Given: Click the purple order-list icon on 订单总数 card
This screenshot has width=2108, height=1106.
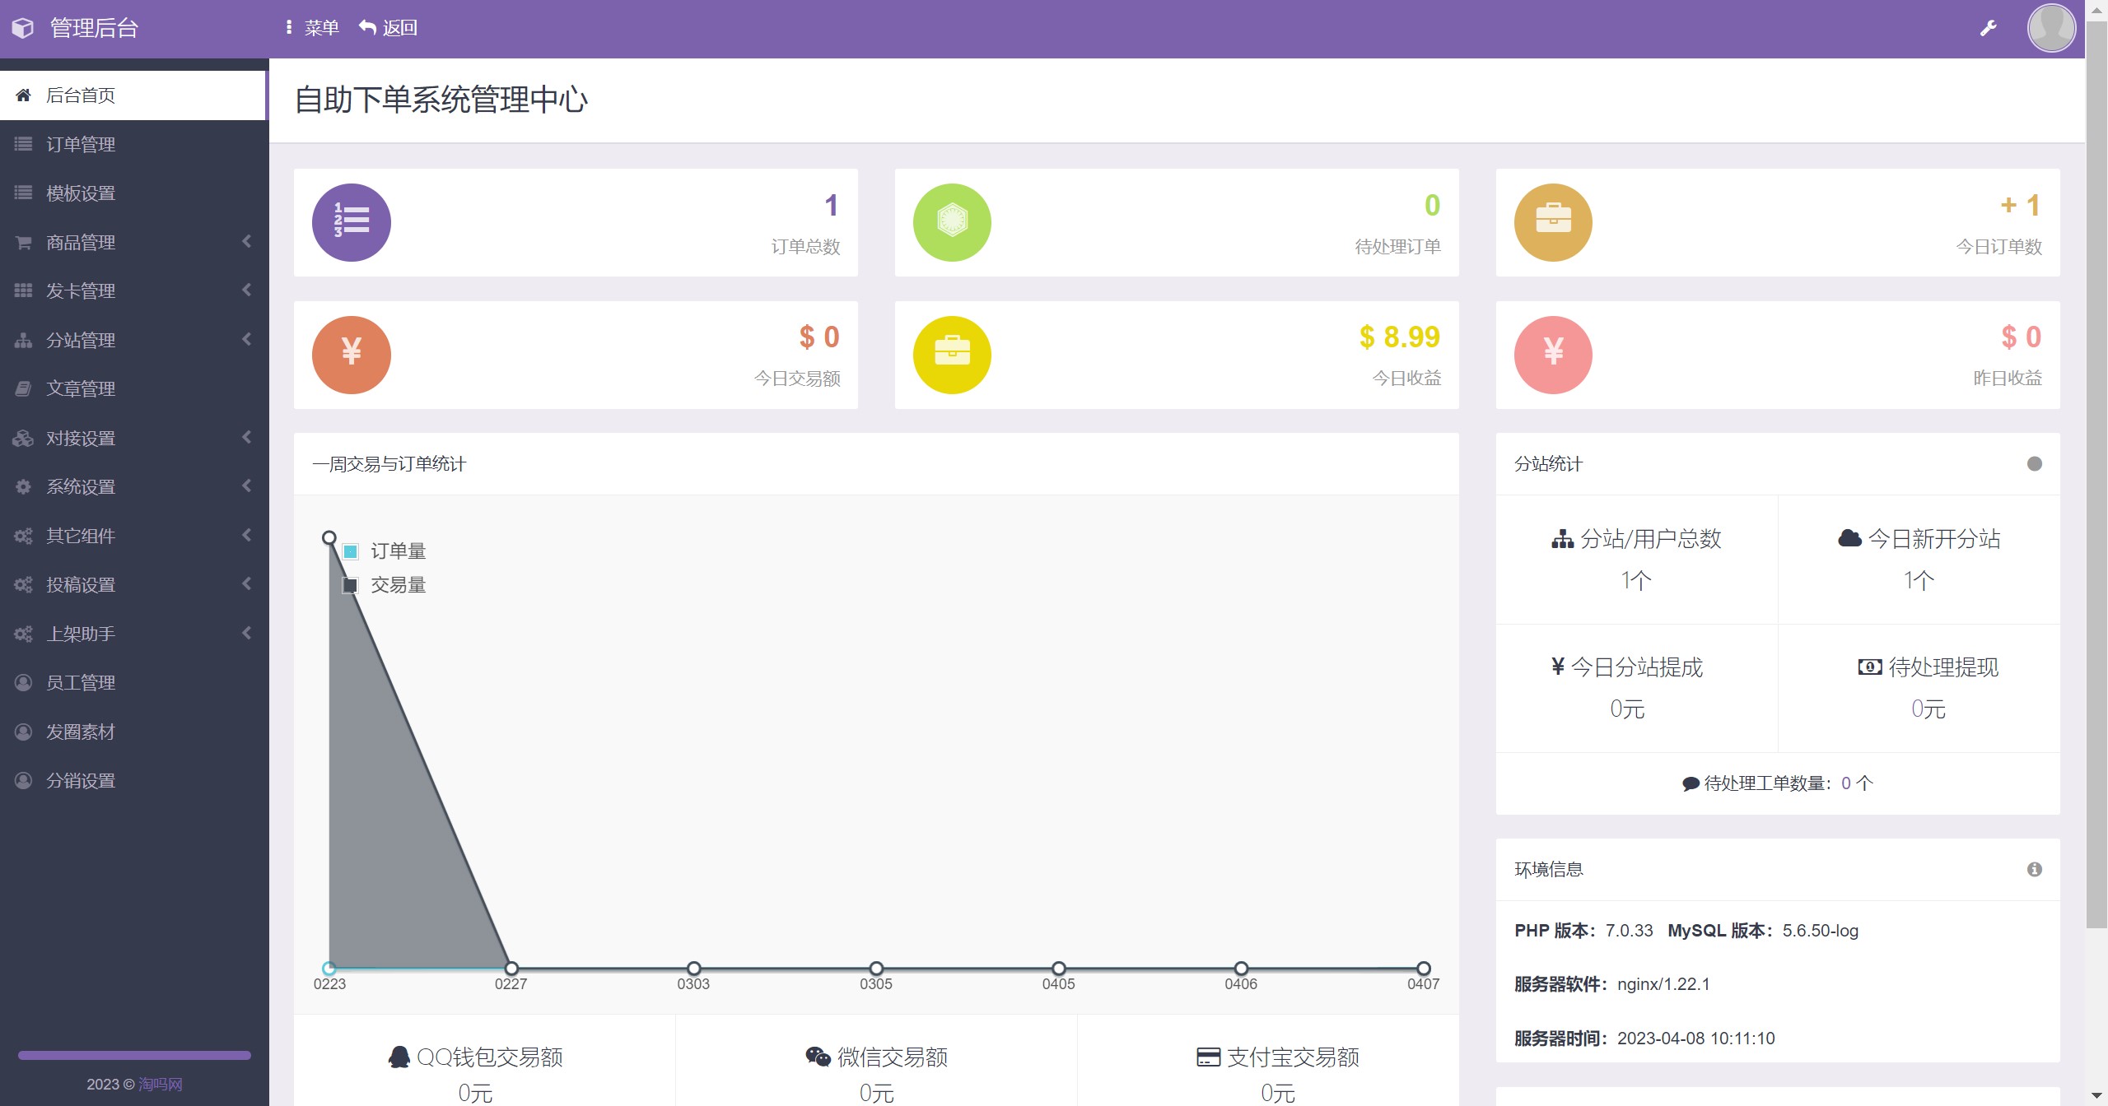Looking at the screenshot, I should (x=351, y=221).
